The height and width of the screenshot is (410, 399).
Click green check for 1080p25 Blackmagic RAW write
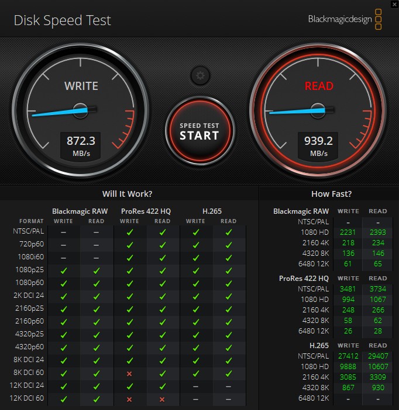coord(63,270)
